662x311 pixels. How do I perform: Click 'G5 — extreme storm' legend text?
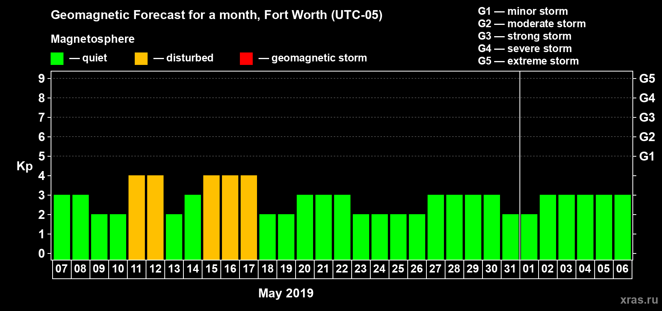coord(528,61)
